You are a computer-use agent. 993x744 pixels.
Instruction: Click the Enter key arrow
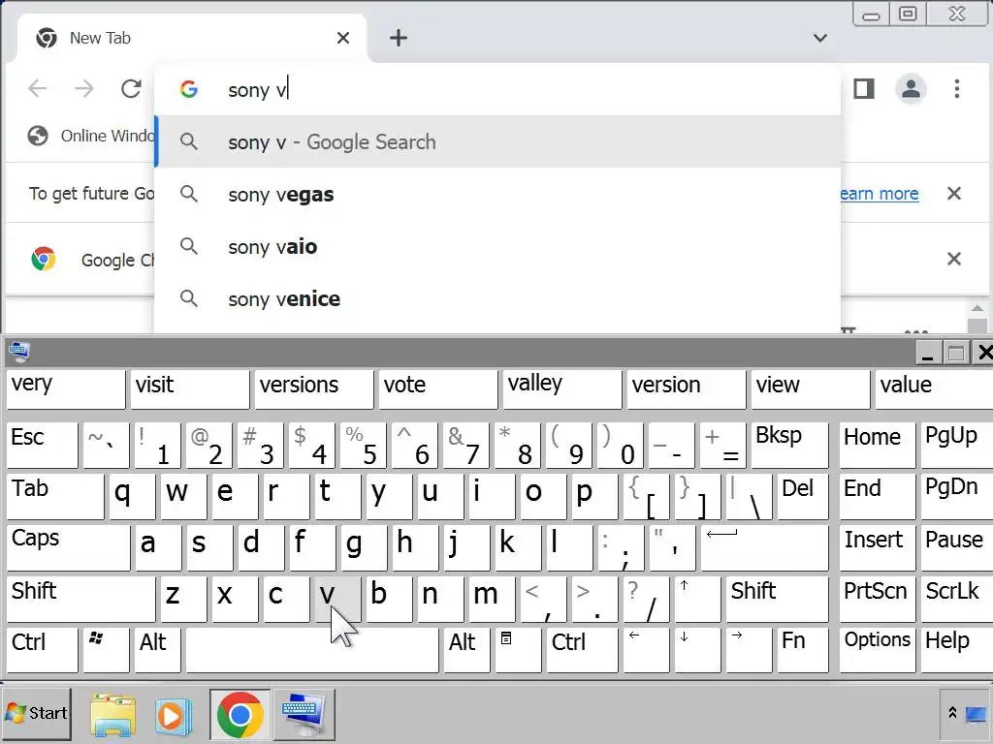pos(764,548)
